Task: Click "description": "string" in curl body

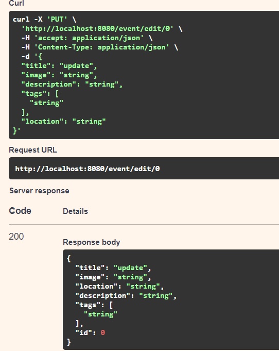Action: pyautogui.click(x=72, y=85)
